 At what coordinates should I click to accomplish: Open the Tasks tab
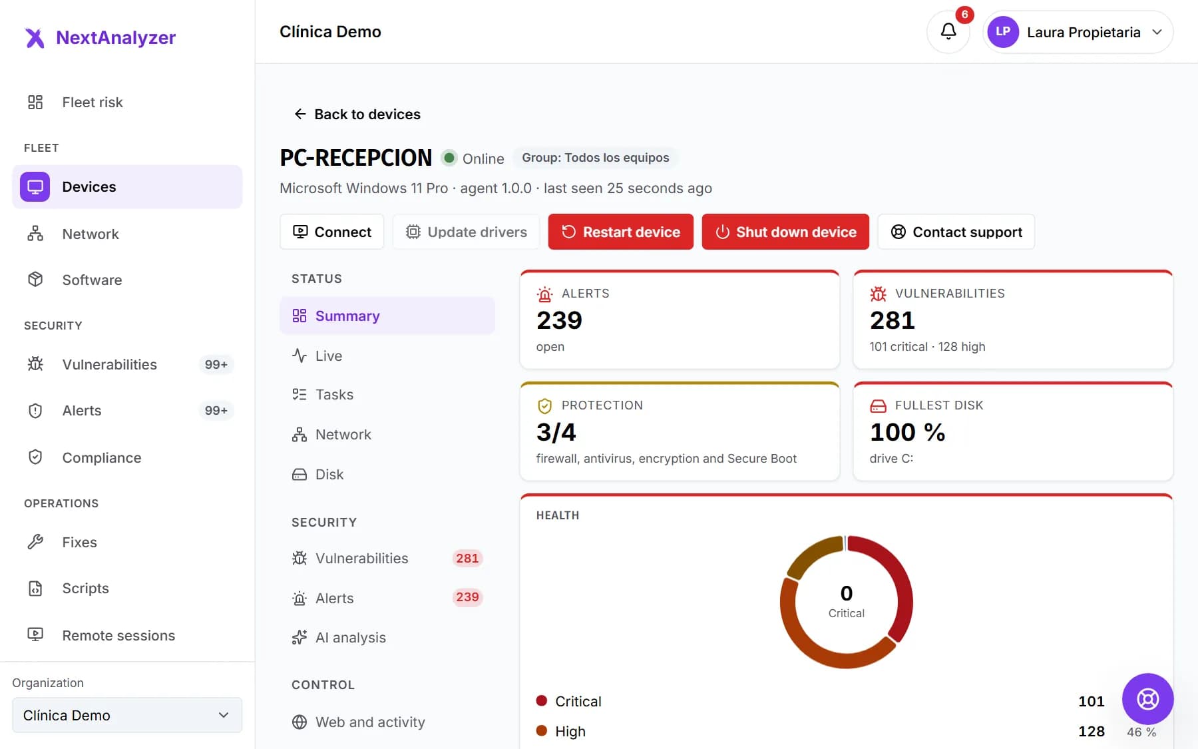(387, 394)
